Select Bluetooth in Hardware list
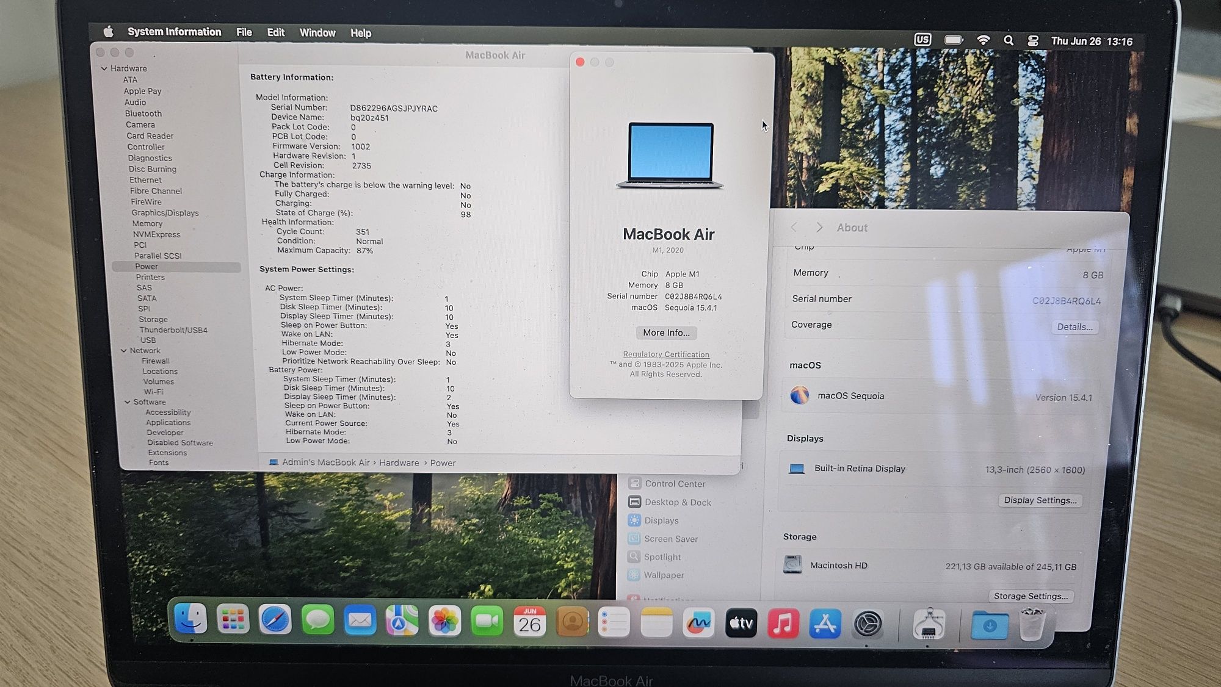 143,113
